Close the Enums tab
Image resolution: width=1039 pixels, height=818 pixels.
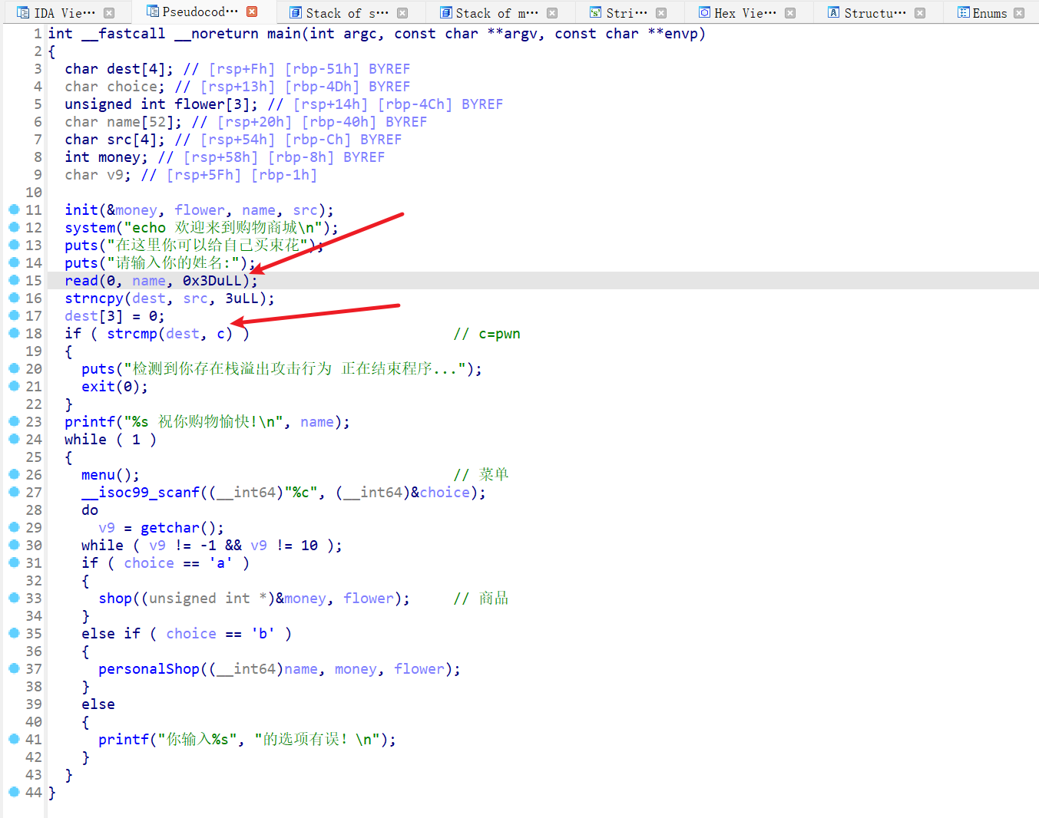tap(1019, 13)
